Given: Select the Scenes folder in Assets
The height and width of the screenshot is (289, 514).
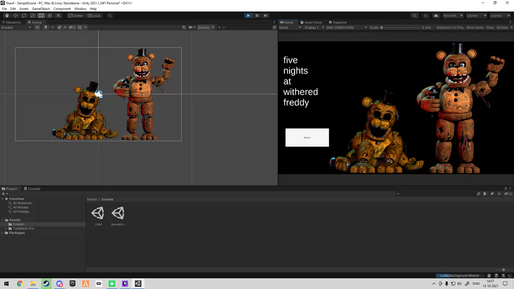Looking at the screenshot, I should pyautogui.click(x=19, y=224).
